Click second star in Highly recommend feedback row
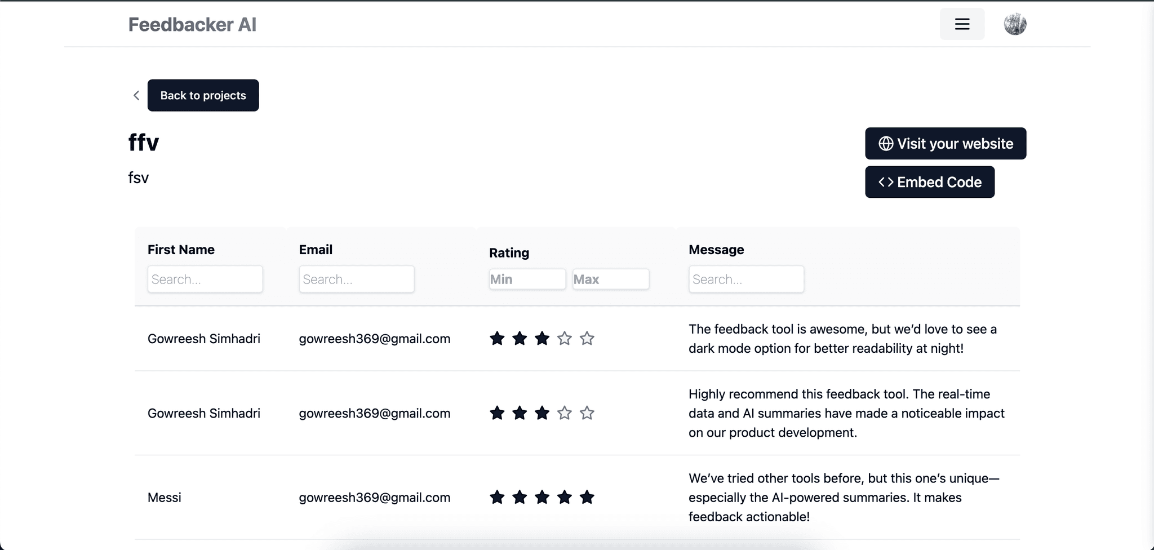Image resolution: width=1154 pixels, height=550 pixels. click(520, 413)
